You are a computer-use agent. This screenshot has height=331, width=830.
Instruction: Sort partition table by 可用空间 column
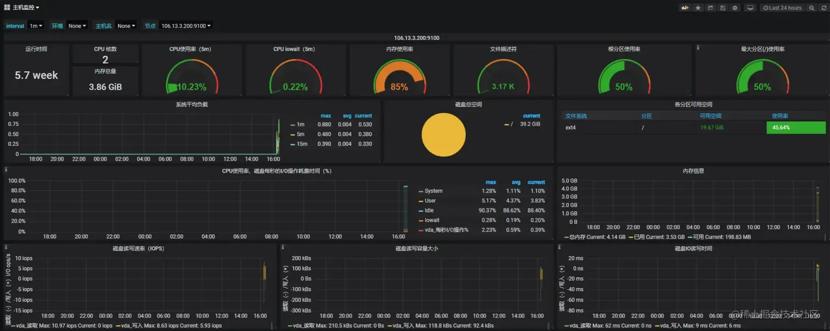tap(710, 116)
